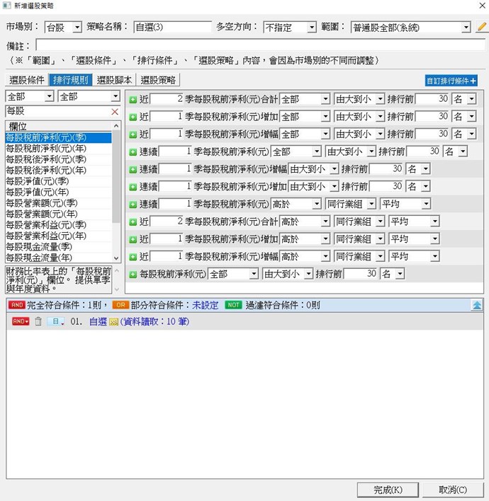Click the list icon beside rule 01
This screenshot has height=501, width=489.
(55, 321)
